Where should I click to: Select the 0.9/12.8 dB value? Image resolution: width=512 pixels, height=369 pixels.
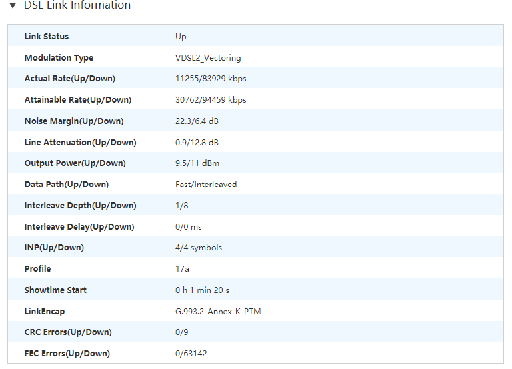pyautogui.click(x=197, y=143)
